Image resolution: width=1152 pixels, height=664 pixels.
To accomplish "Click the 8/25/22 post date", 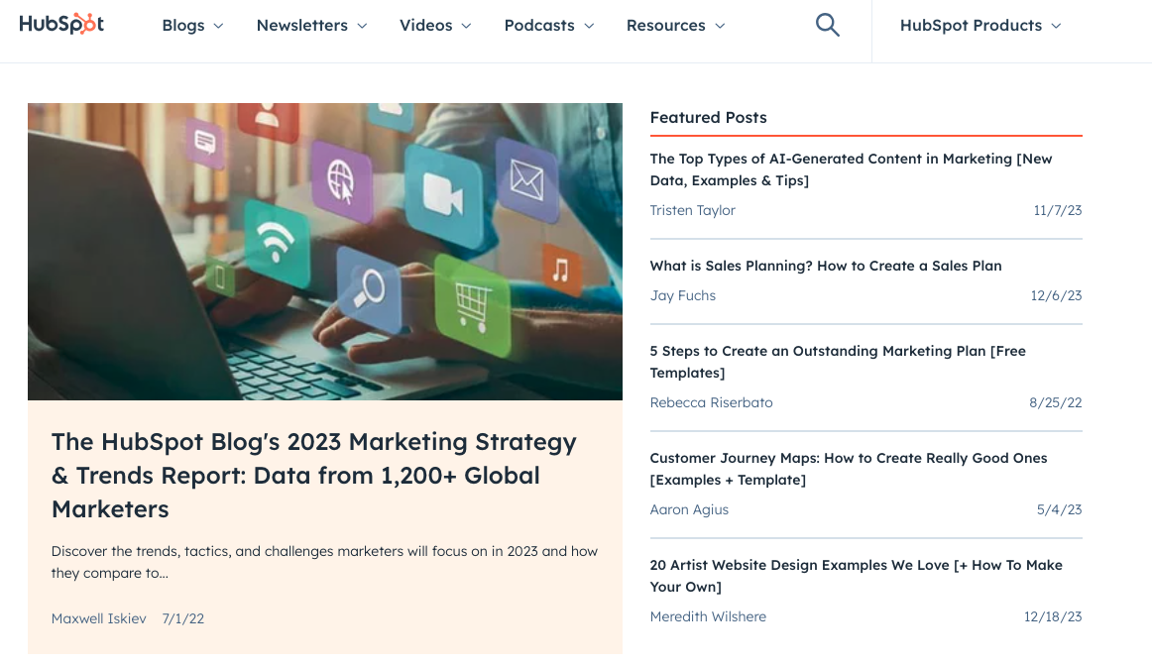I will pos(1055,402).
